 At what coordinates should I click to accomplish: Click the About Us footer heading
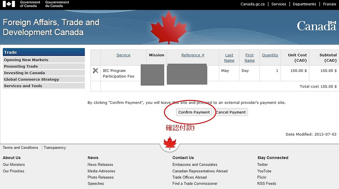point(12,158)
